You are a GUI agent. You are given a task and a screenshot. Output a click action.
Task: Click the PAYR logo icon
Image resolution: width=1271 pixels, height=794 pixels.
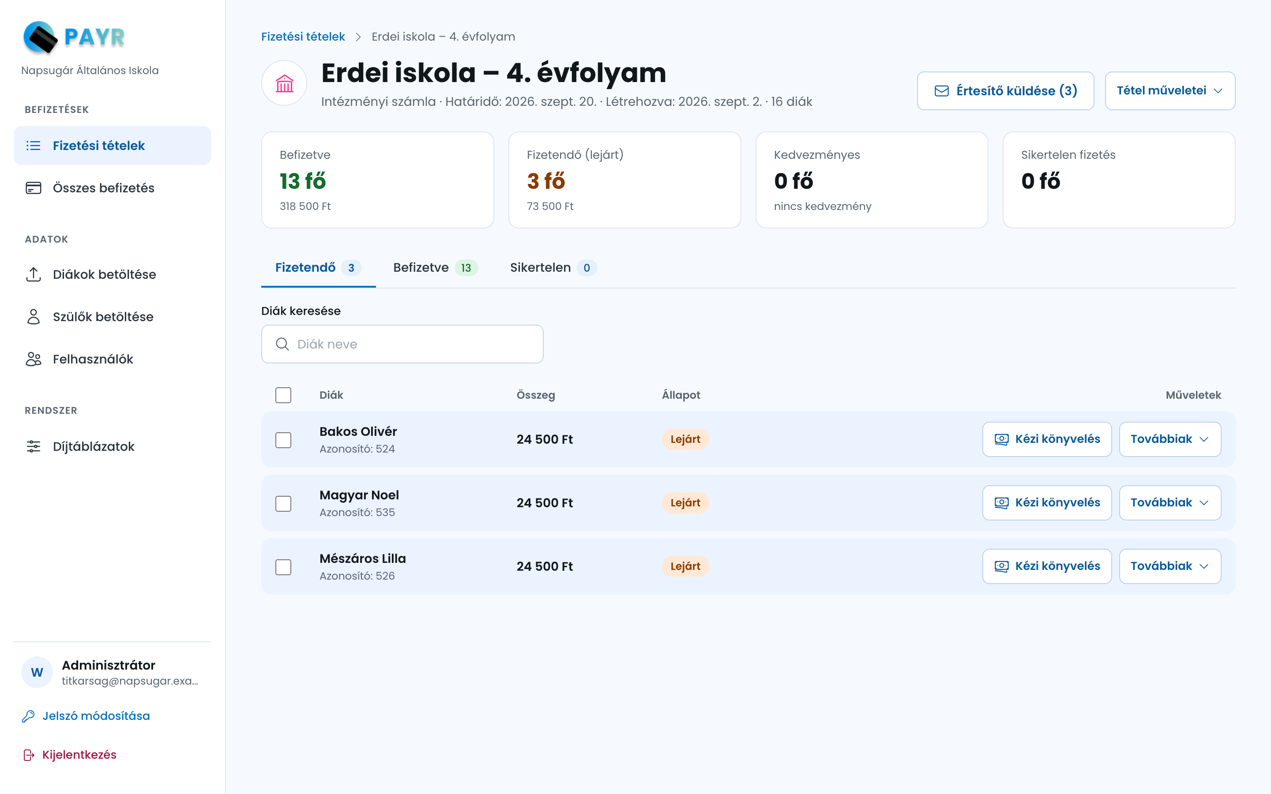coord(41,37)
